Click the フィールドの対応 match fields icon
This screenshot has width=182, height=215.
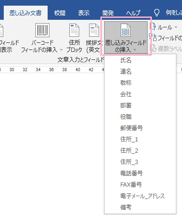[153, 37]
